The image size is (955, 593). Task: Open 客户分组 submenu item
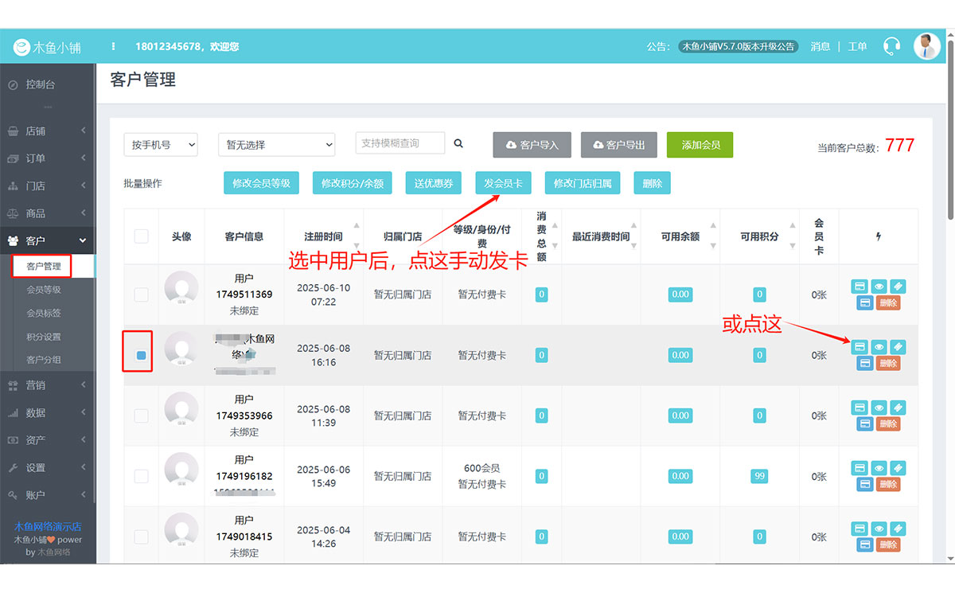44,360
